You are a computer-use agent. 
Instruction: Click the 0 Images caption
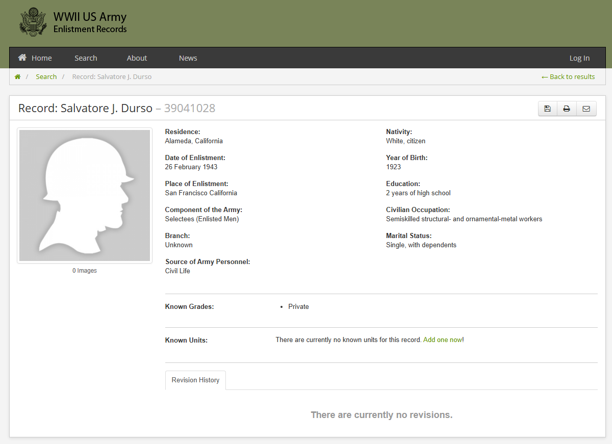(x=85, y=271)
